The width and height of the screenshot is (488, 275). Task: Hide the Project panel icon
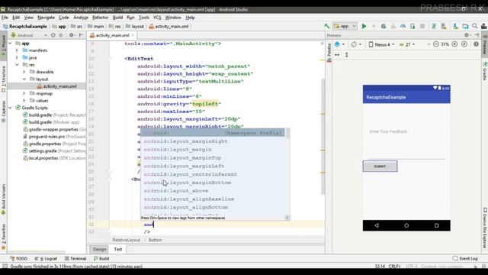point(82,35)
